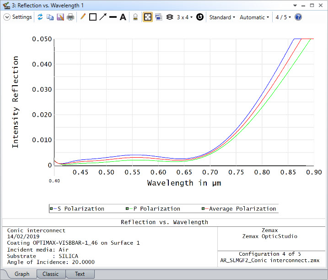Click the Intensity Reflection axis title
Viewport: 328px width, 280px height.
point(15,102)
